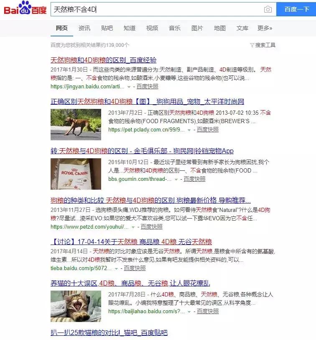Open result 正确区别天然狗粮和4D狗粮【图】
Image resolution: width=316 pixels, height=340 pixels.
[147, 101]
